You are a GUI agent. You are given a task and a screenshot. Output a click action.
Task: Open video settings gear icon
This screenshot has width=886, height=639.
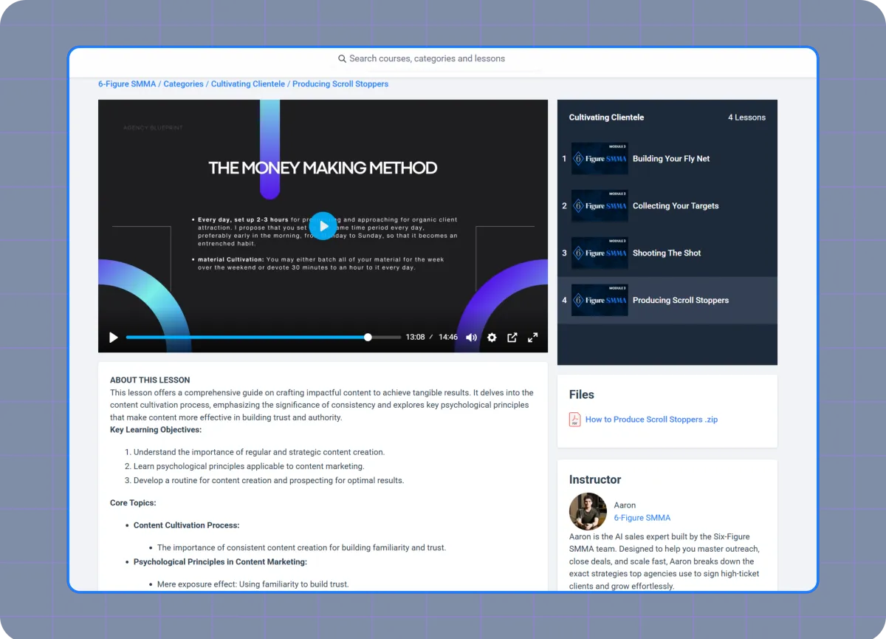coord(492,338)
